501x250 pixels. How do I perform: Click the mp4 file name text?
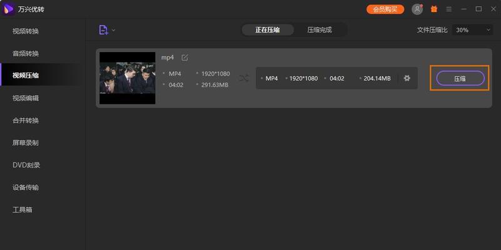point(168,57)
